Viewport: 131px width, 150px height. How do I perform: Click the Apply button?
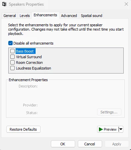117,144
